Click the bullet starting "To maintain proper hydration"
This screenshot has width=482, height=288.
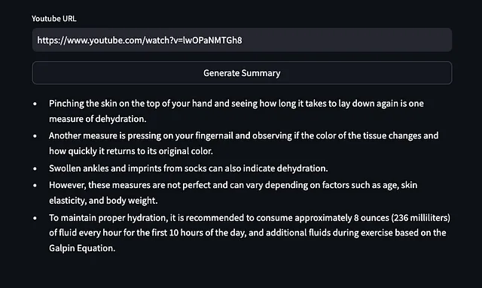[249, 233]
